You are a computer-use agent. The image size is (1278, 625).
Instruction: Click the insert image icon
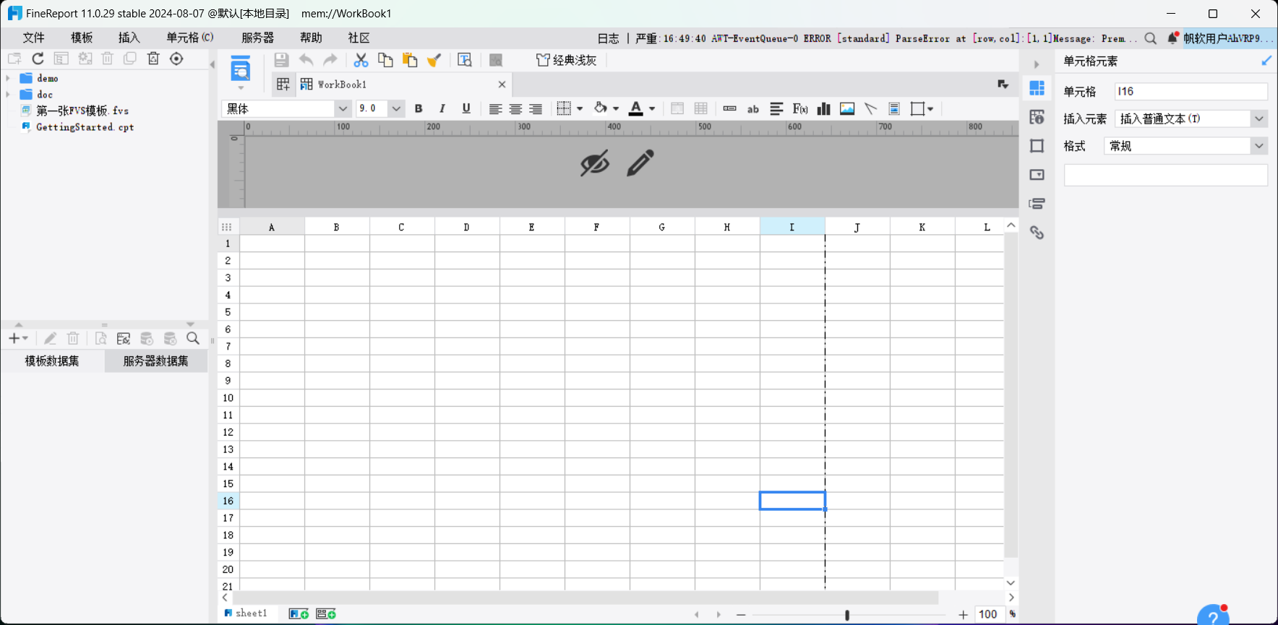coord(847,109)
